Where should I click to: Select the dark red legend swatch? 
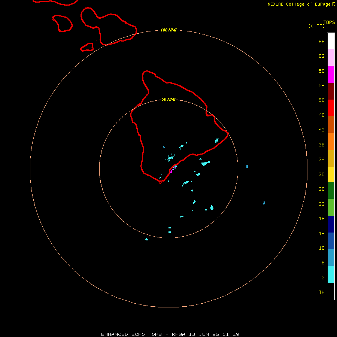point(331,91)
